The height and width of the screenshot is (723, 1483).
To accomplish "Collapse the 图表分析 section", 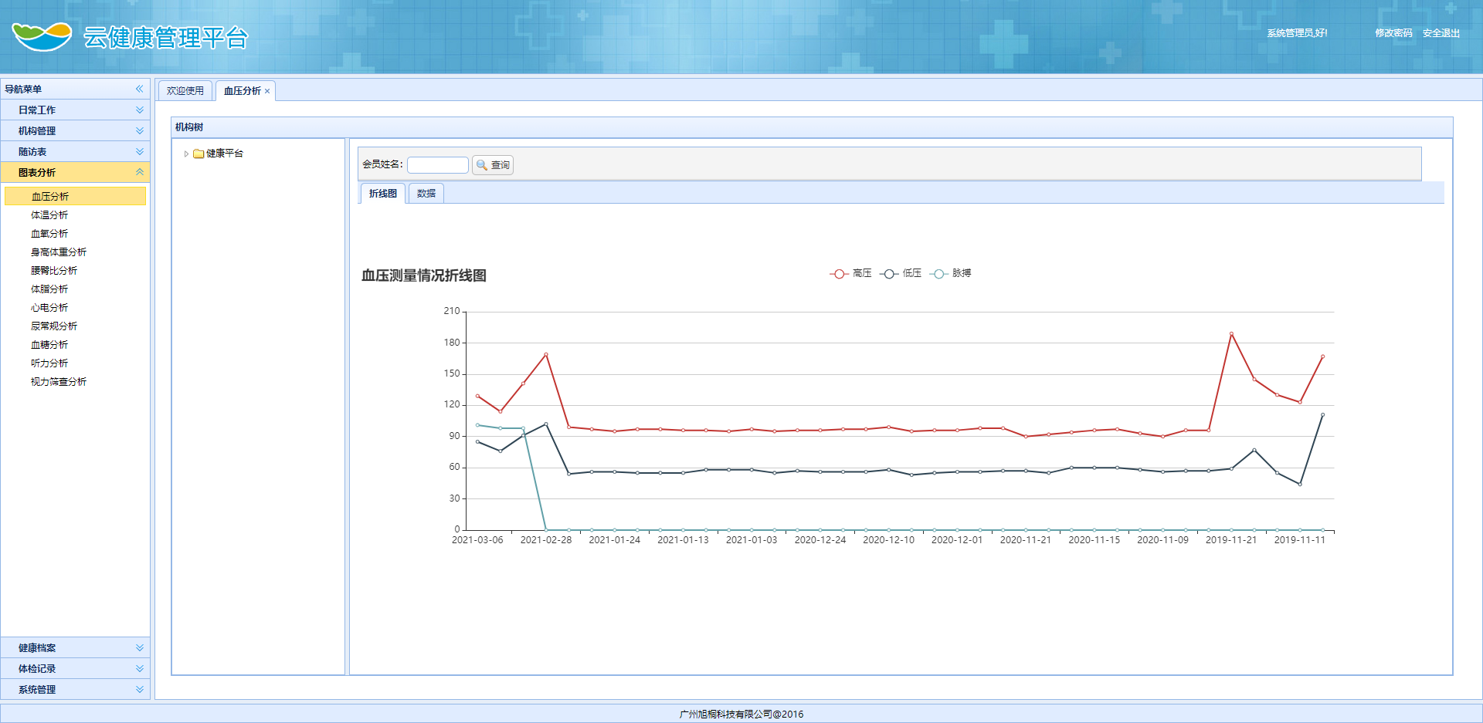I will pos(75,172).
